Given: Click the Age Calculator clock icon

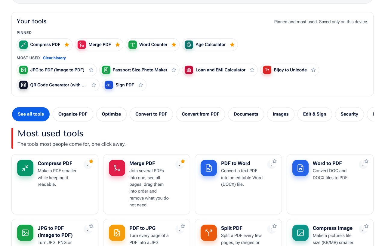Looking at the screenshot, I should (189, 45).
